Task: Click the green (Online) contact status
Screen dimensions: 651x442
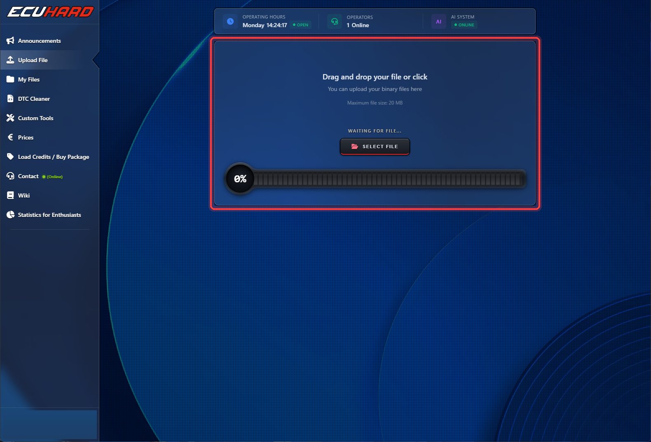Action: tap(52, 177)
